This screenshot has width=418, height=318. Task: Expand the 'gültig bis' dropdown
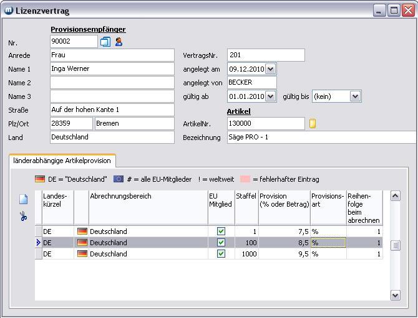pyautogui.click(x=355, y=96)
